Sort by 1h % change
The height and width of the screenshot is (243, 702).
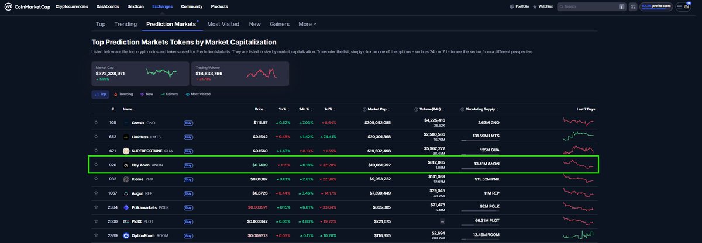point(284,109)
